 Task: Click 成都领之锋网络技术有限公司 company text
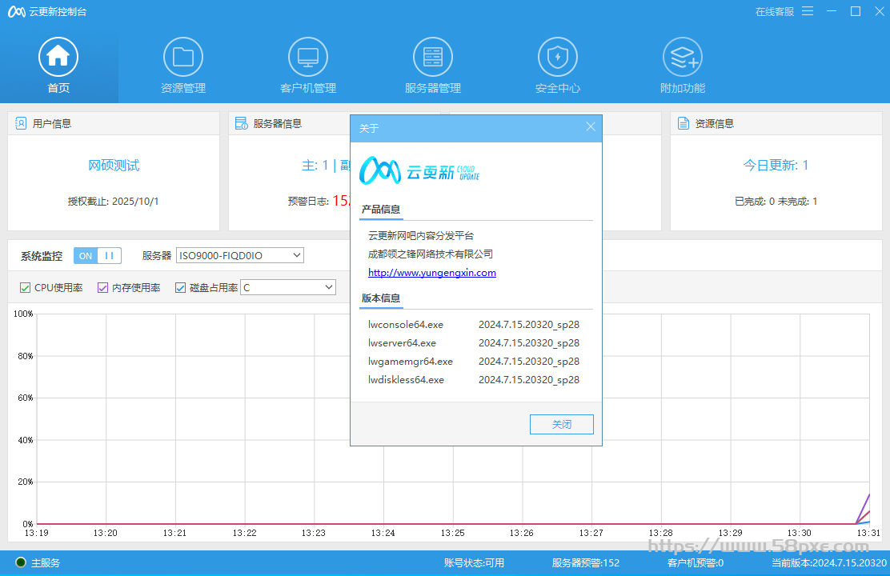coord(431,254)
